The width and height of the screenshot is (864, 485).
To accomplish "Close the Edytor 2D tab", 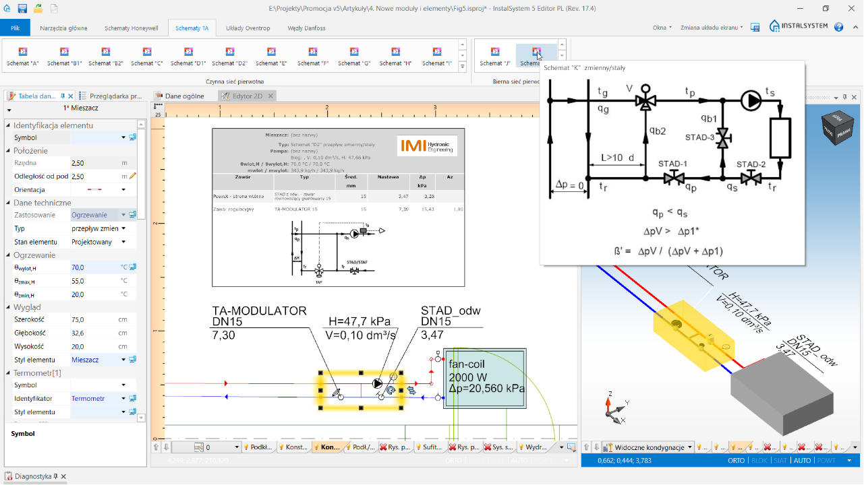I will click(270, 96).
